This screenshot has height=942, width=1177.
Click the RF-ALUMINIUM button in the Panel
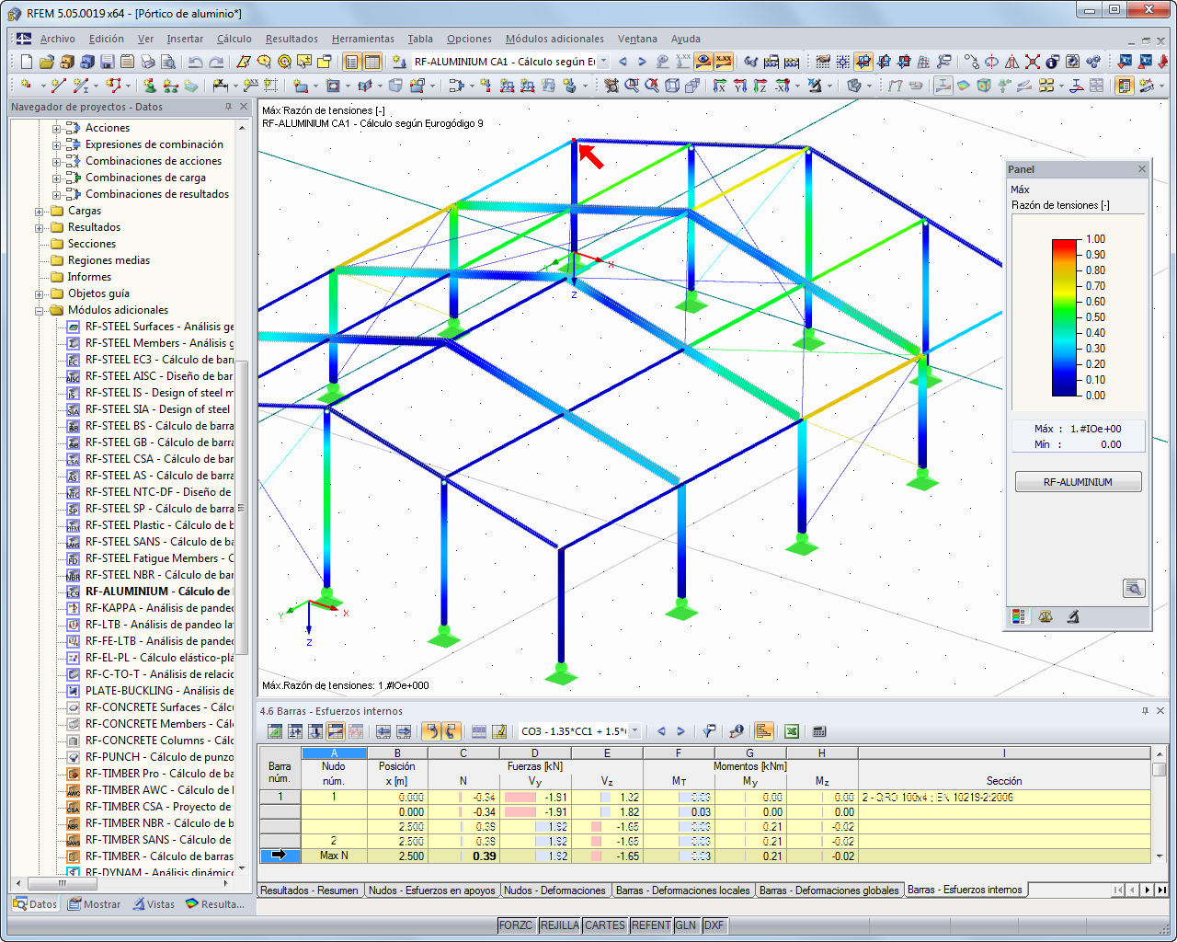[1078, 481]
